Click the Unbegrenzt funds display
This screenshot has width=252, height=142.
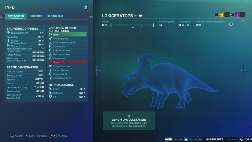214,139
